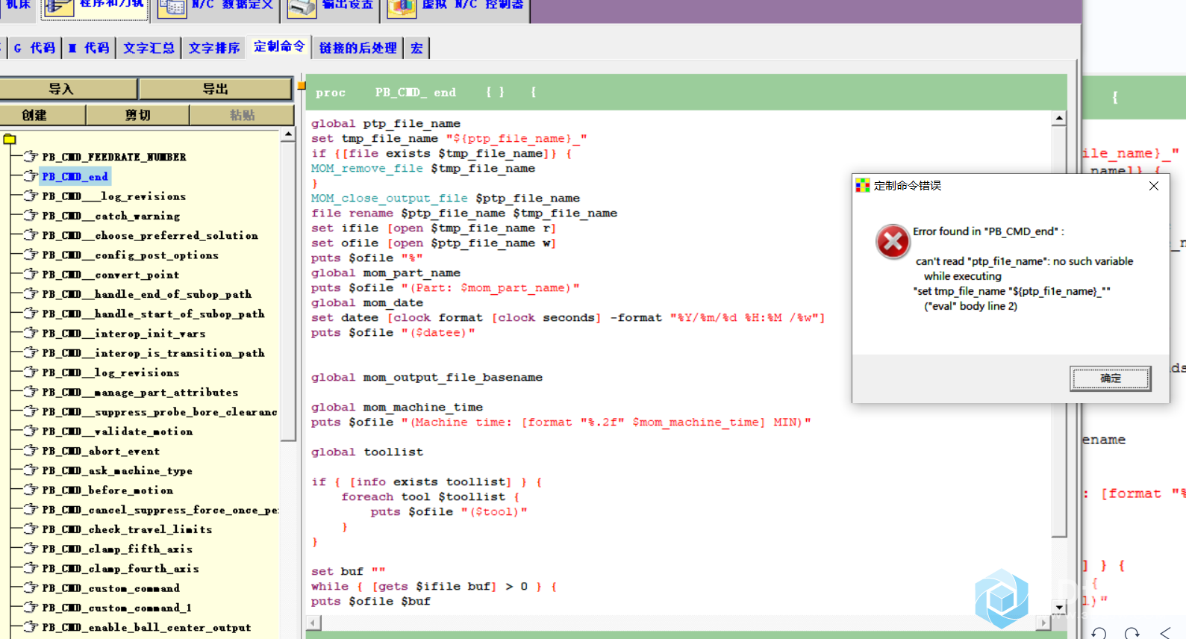Click the 导出 button
Image resolution: width=1186 pixels, height=639 pixels.
click(216, 89)
